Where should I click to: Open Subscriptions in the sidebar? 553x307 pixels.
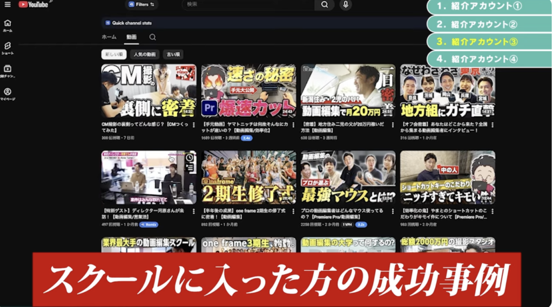click(8, 72)
